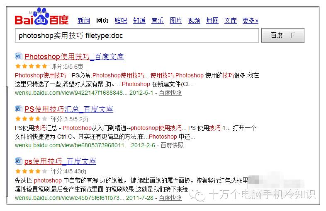Open 百度快照 for the 2012-5-1 result

click(x=170, y=93)
